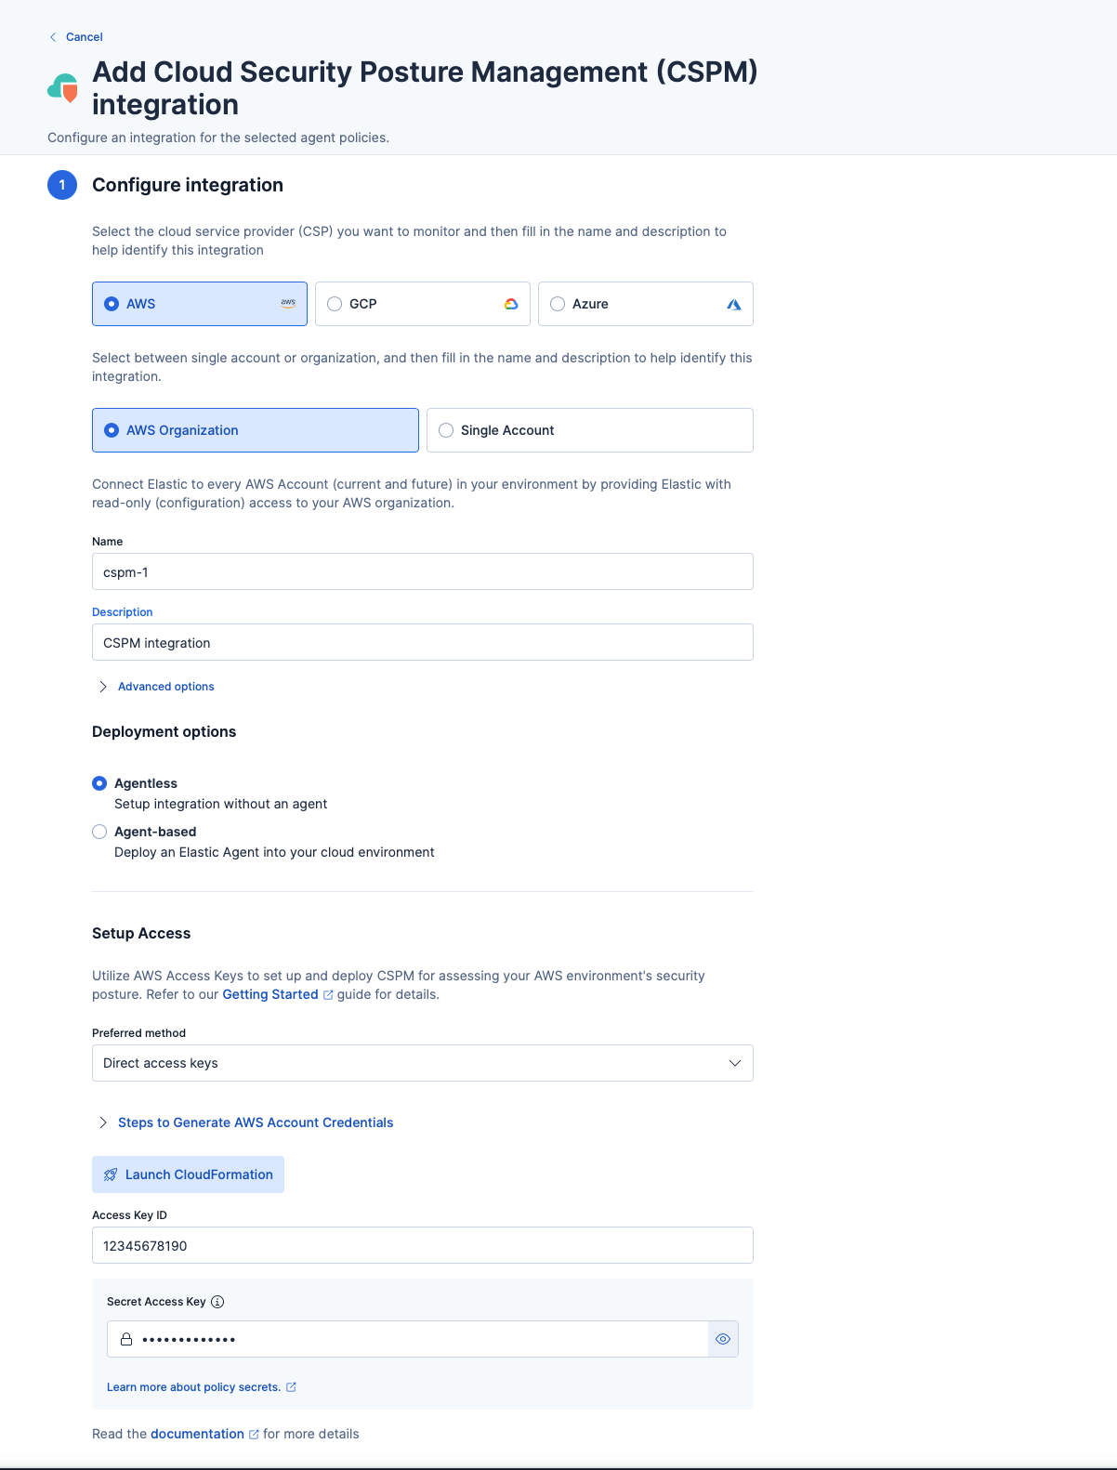Viewport: 1117px width, 1470px height.
Task: Enable Agent-based deployment
Action: point(99,831)
